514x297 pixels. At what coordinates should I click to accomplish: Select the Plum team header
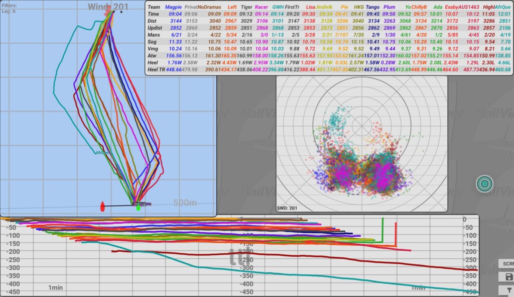[x=389, y=7]
